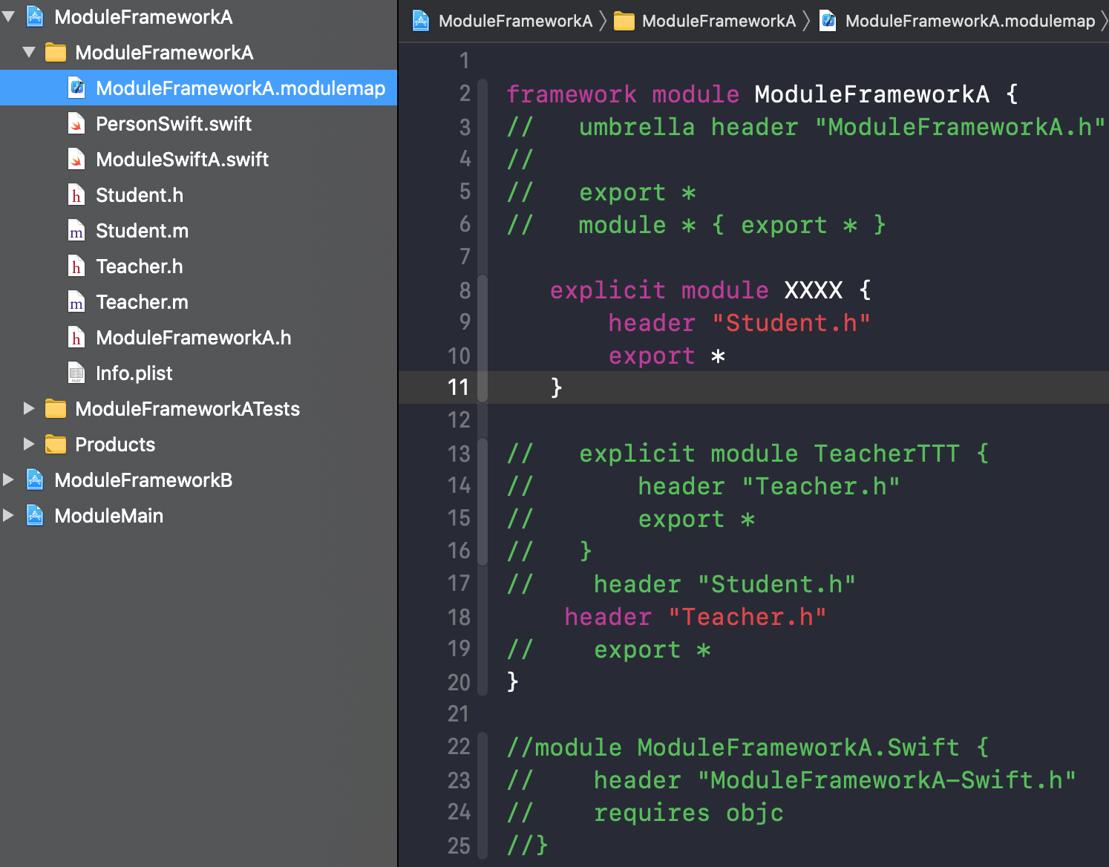Collapse the ModuleFrameworkA folder group

pos(29,52)
